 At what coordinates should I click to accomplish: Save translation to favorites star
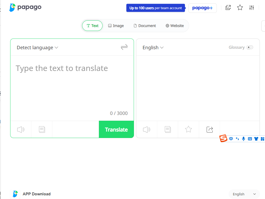coord(188,129)
